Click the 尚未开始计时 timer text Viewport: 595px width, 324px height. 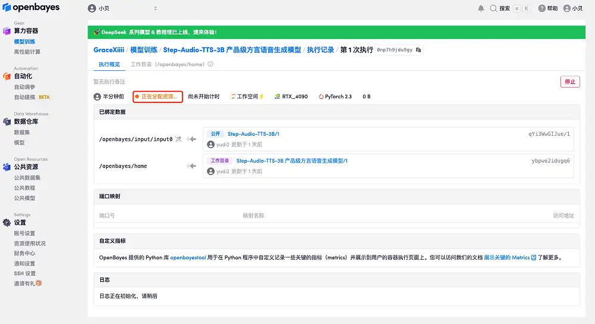[x=204, y=96]
